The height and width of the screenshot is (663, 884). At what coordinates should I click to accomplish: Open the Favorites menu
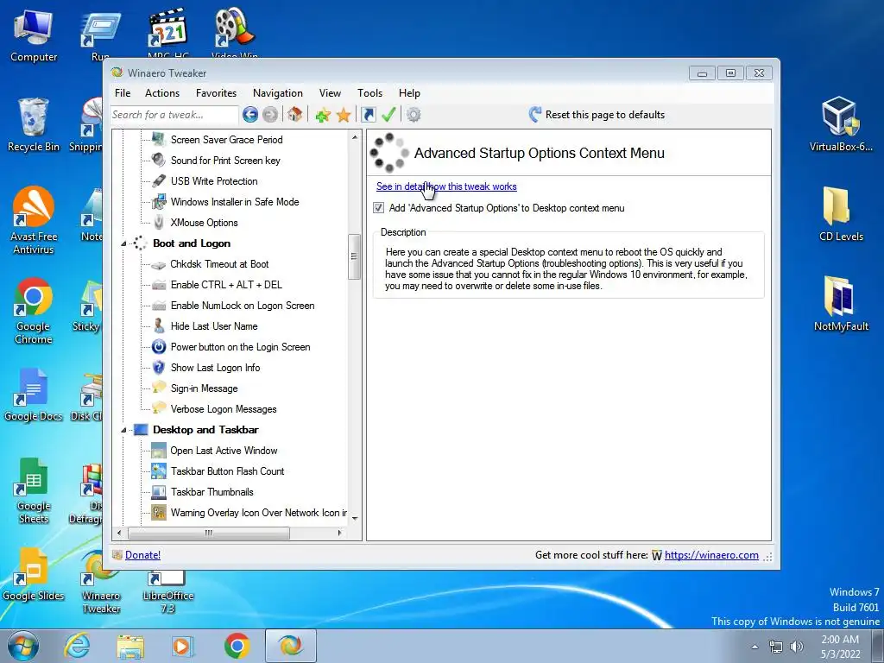216,93
